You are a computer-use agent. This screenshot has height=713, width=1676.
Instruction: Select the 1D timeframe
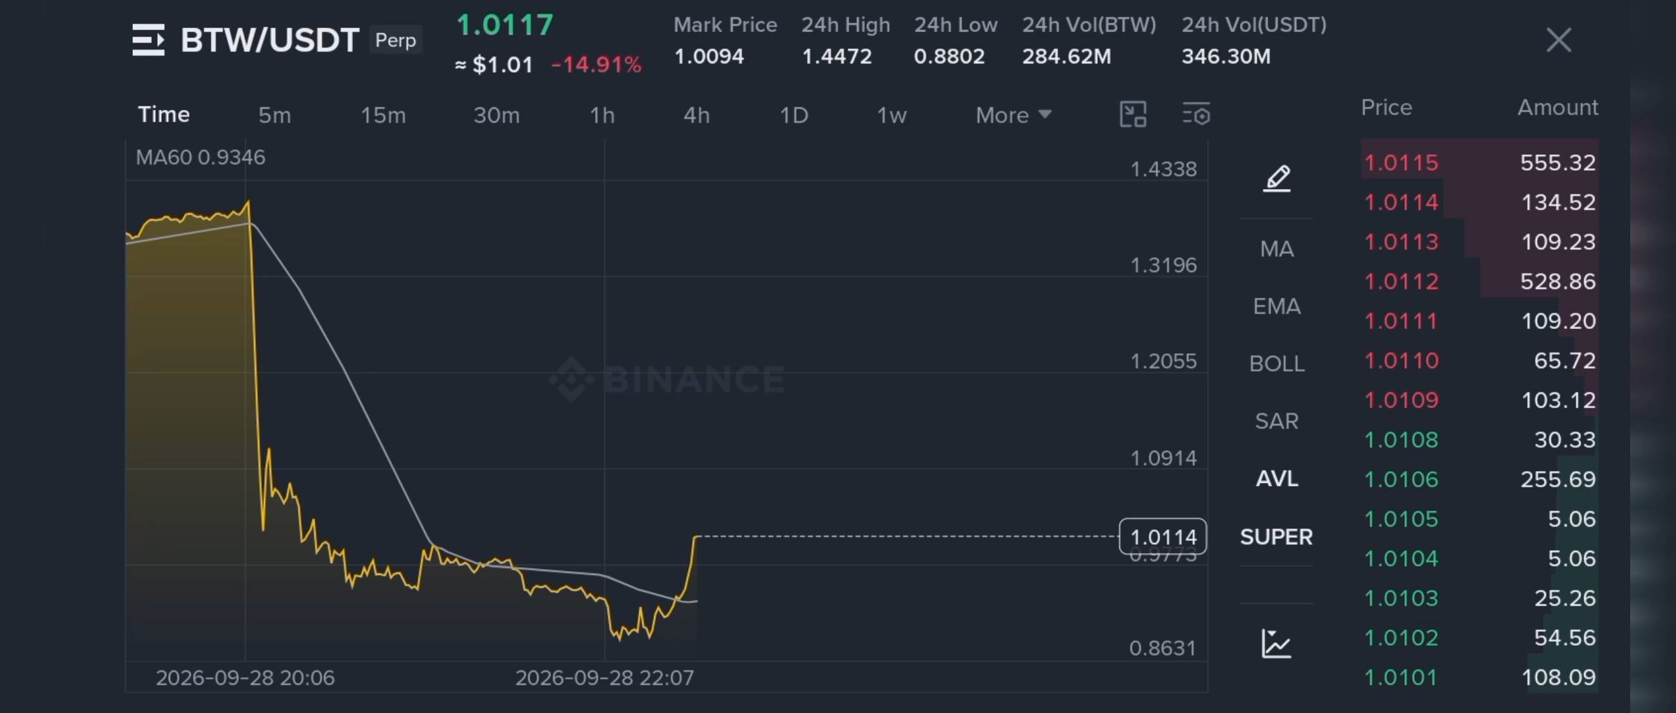tap(793, 115)
